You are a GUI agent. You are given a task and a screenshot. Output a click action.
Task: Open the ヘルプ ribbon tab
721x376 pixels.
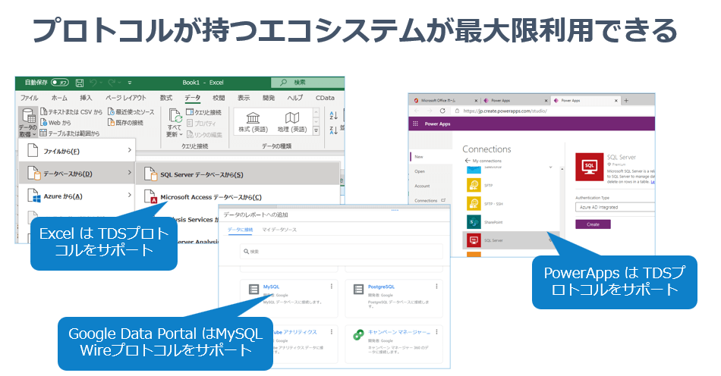click(294, 98)
